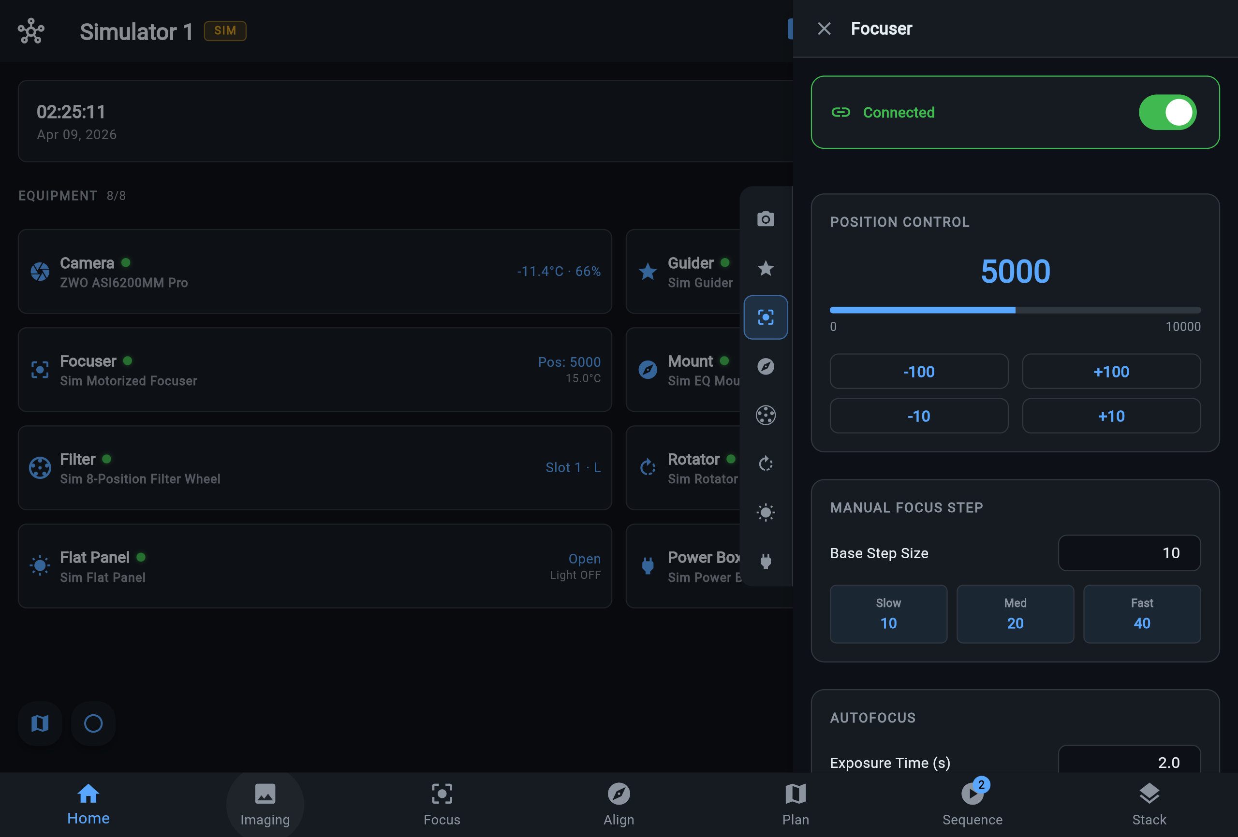Select the Fast 40 step preset

(1142, 614)
